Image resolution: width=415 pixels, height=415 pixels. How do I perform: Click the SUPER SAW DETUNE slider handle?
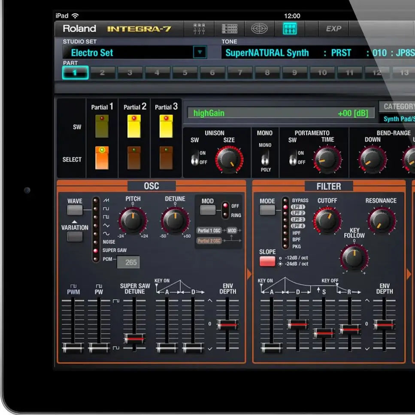point(134,339)
